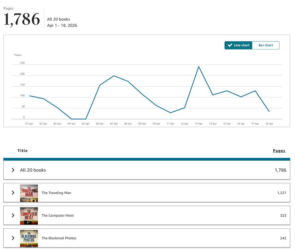Open The Blackmail Photos cover thumbnail
The image size is (295, 249).
(29, 238)
